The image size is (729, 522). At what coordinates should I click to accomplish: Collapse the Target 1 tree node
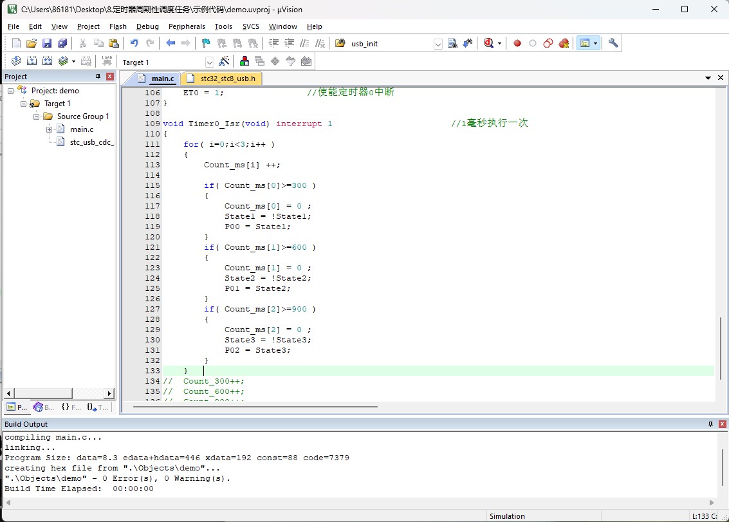coord(23,104)
